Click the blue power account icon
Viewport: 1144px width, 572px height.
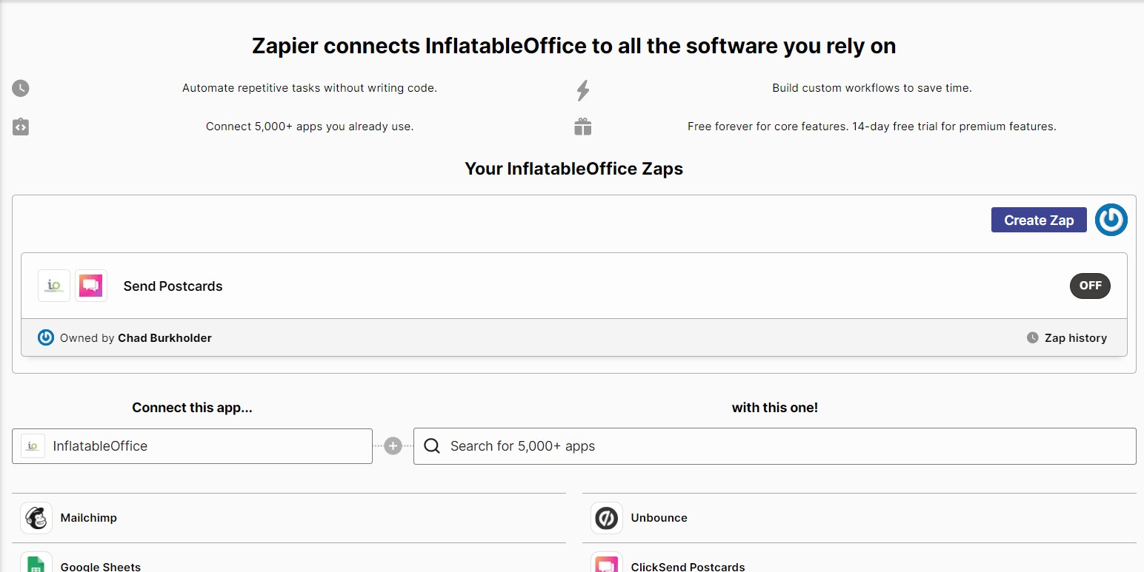(1111, 220)
